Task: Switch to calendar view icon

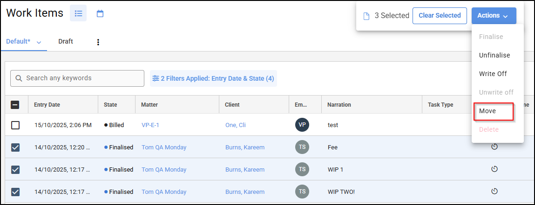Action: (100, 13)
